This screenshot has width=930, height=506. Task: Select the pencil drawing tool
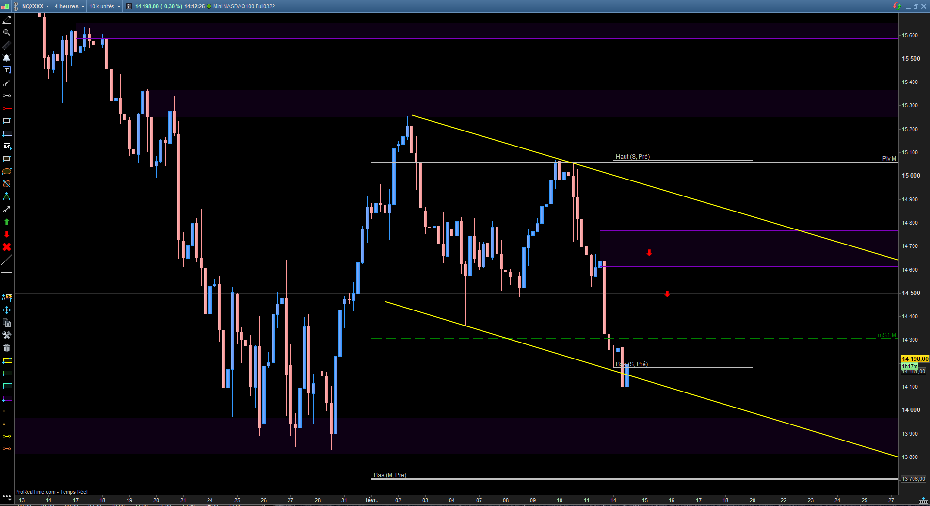pos(7,20)
